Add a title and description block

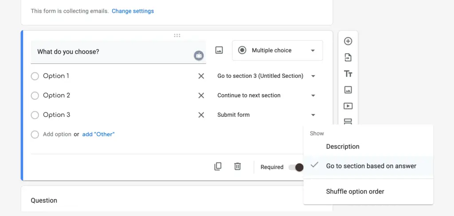click(x=348, y=74)
